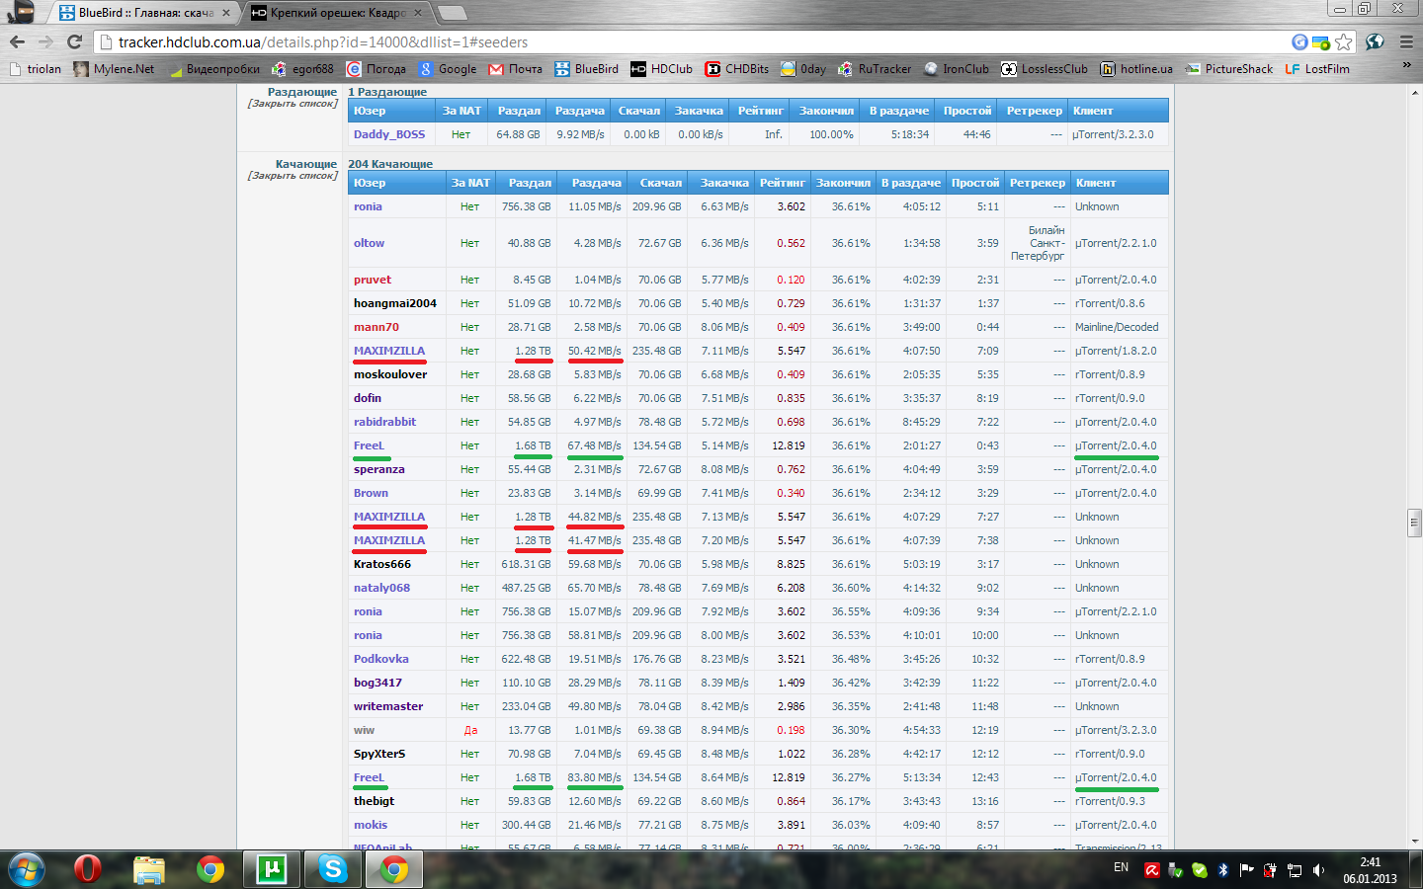The width and height of the screenshot is (1423, 889).
Task: Open the HDClub bookmark
Action: coord(661,69)
